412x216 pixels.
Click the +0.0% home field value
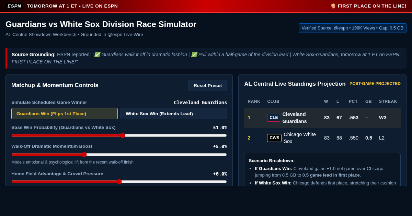[220, 174]
